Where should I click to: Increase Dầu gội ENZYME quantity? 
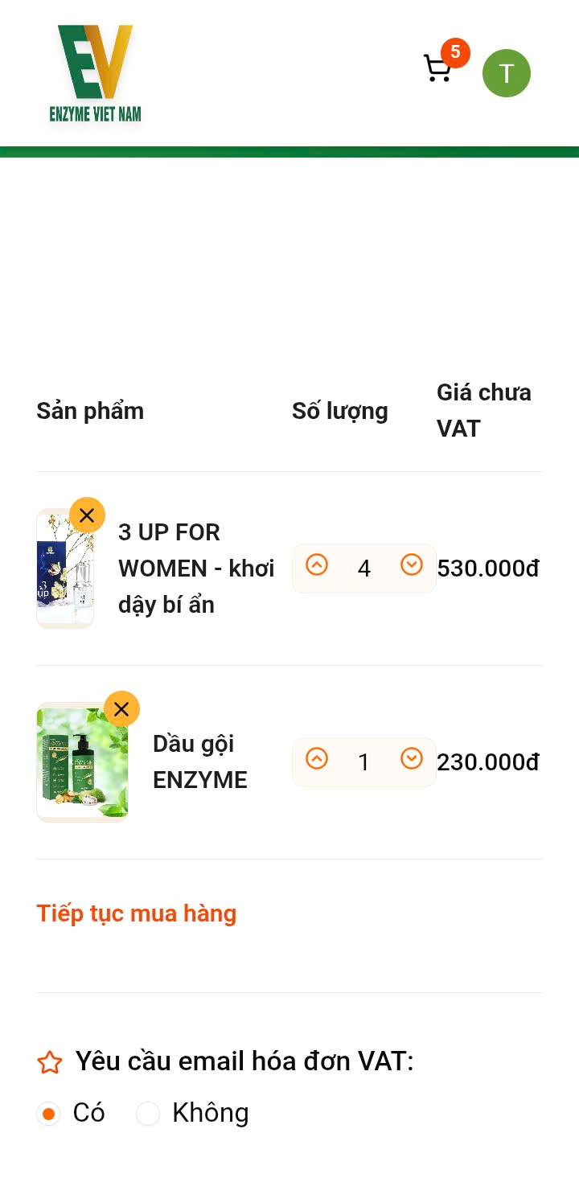[317, 758]
